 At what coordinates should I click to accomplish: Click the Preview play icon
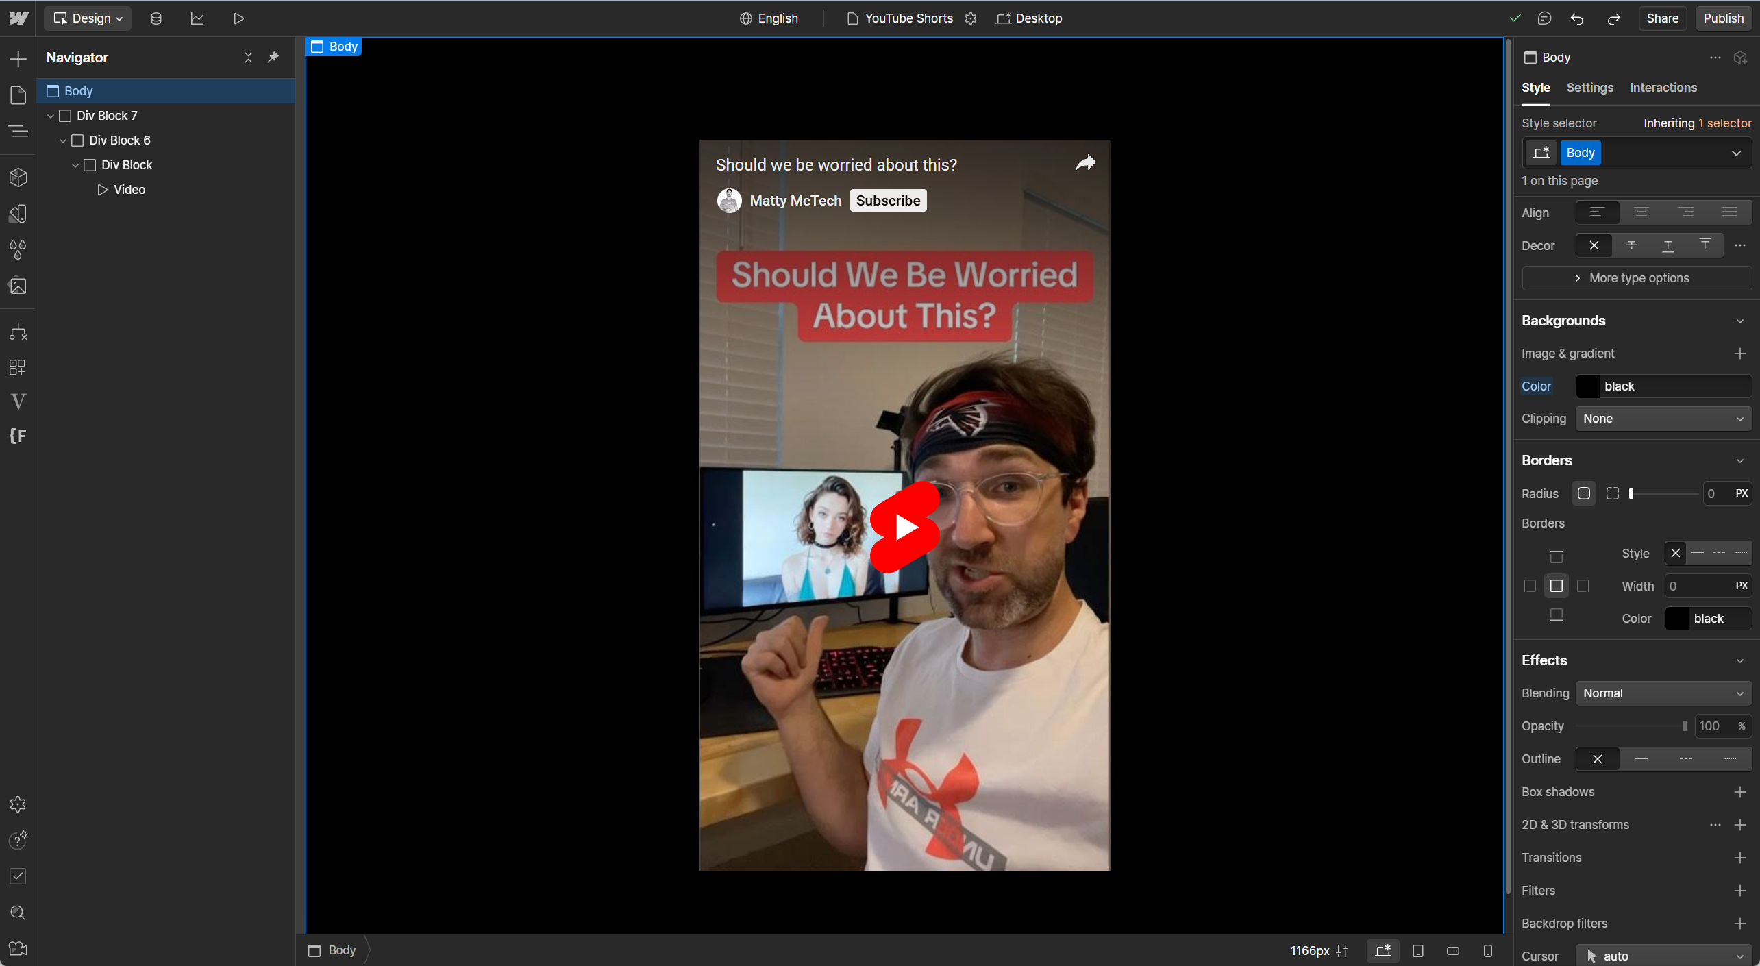(238, 18)
